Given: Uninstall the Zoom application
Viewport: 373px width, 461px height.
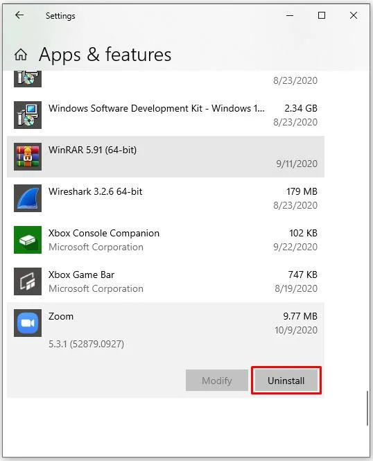Looking at the screenshot, I should [286, 381].
